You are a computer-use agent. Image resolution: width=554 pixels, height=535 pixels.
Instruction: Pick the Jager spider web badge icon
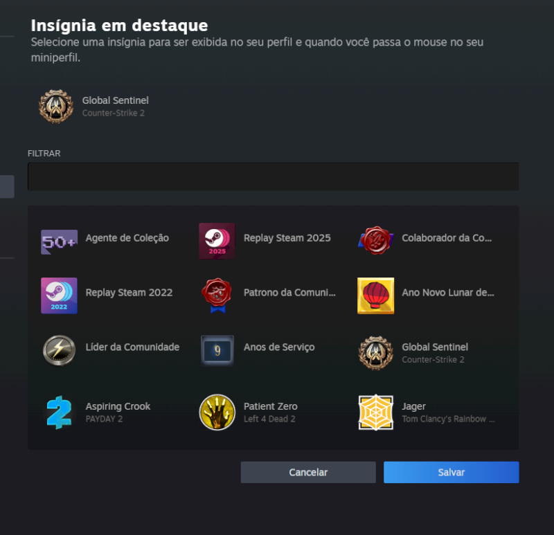[x=375, y=412]
